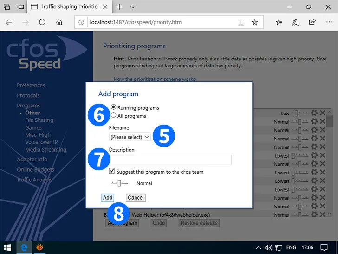Click the Undo button

[159, 223]
